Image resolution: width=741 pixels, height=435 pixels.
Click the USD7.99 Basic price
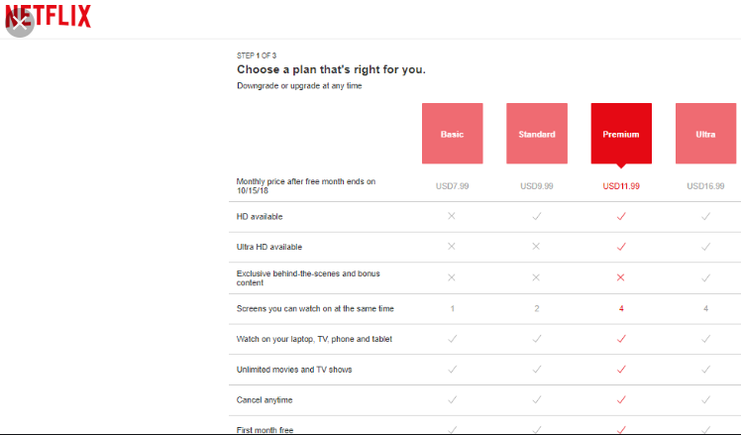coord(453,186)
